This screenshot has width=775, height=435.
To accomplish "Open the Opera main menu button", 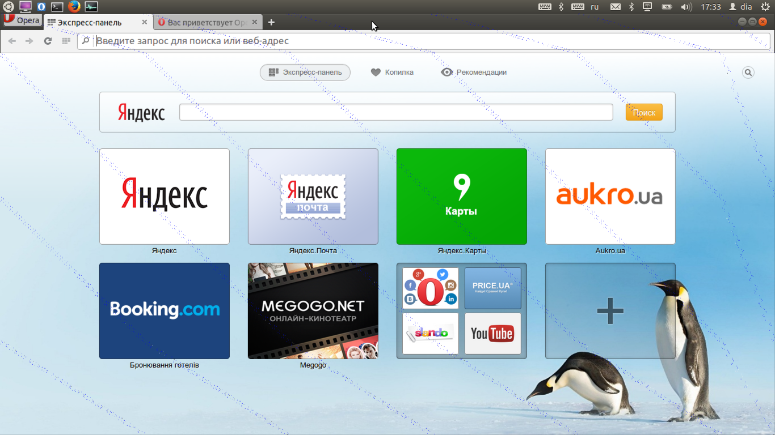I will (22, 20).
